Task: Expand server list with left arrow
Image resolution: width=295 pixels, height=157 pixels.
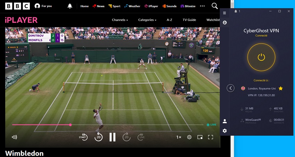Action: point(230,88)
